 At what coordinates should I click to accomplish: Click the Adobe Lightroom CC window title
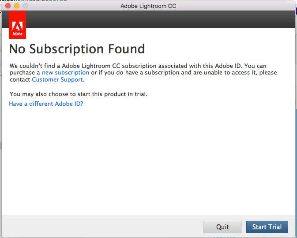[148, 6]
